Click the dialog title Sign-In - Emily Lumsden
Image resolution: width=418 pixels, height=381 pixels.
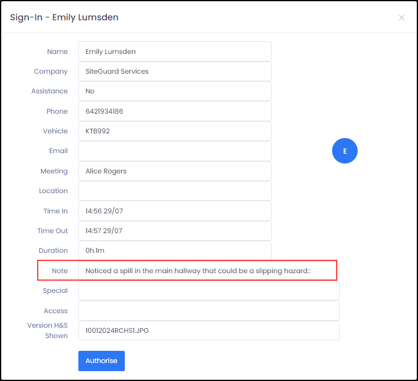64,17
